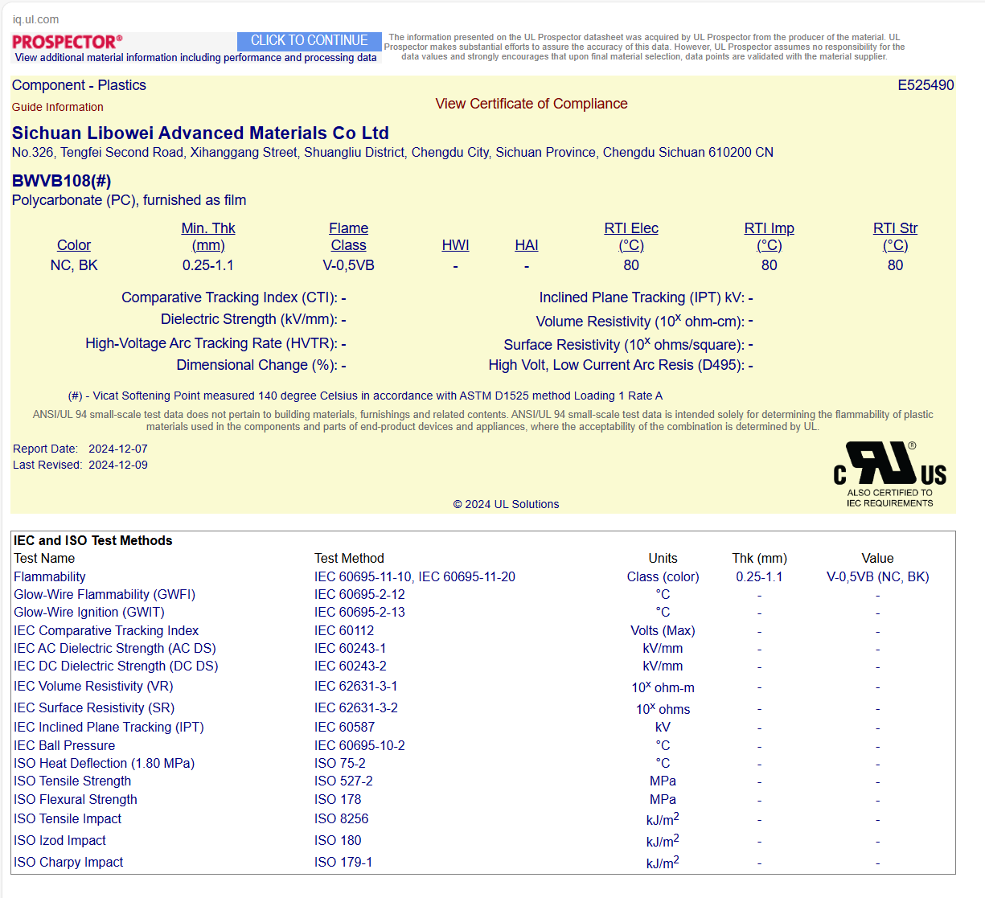985x898 pixels.
Task: Click the Prospector logo
Action: 68,42
